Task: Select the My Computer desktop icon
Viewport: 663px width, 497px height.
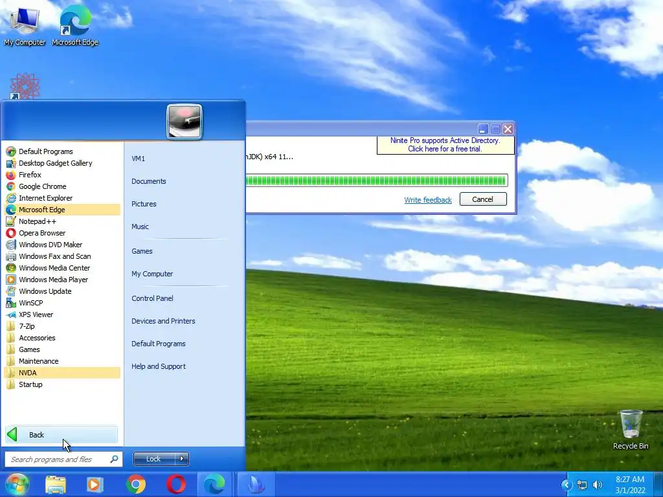Action: click(25, 26)
